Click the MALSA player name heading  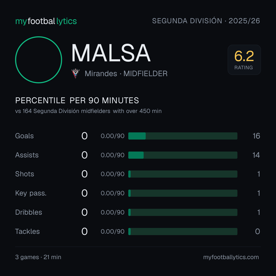(111, 53)
